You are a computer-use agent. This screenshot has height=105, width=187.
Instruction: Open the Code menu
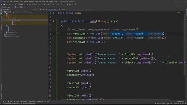pyautogui.click(x=21, y=1)
